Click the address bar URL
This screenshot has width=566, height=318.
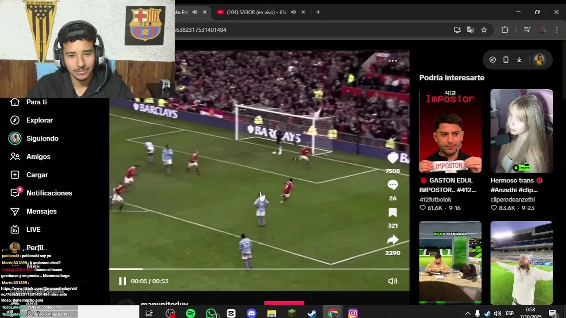coord(201,30)
